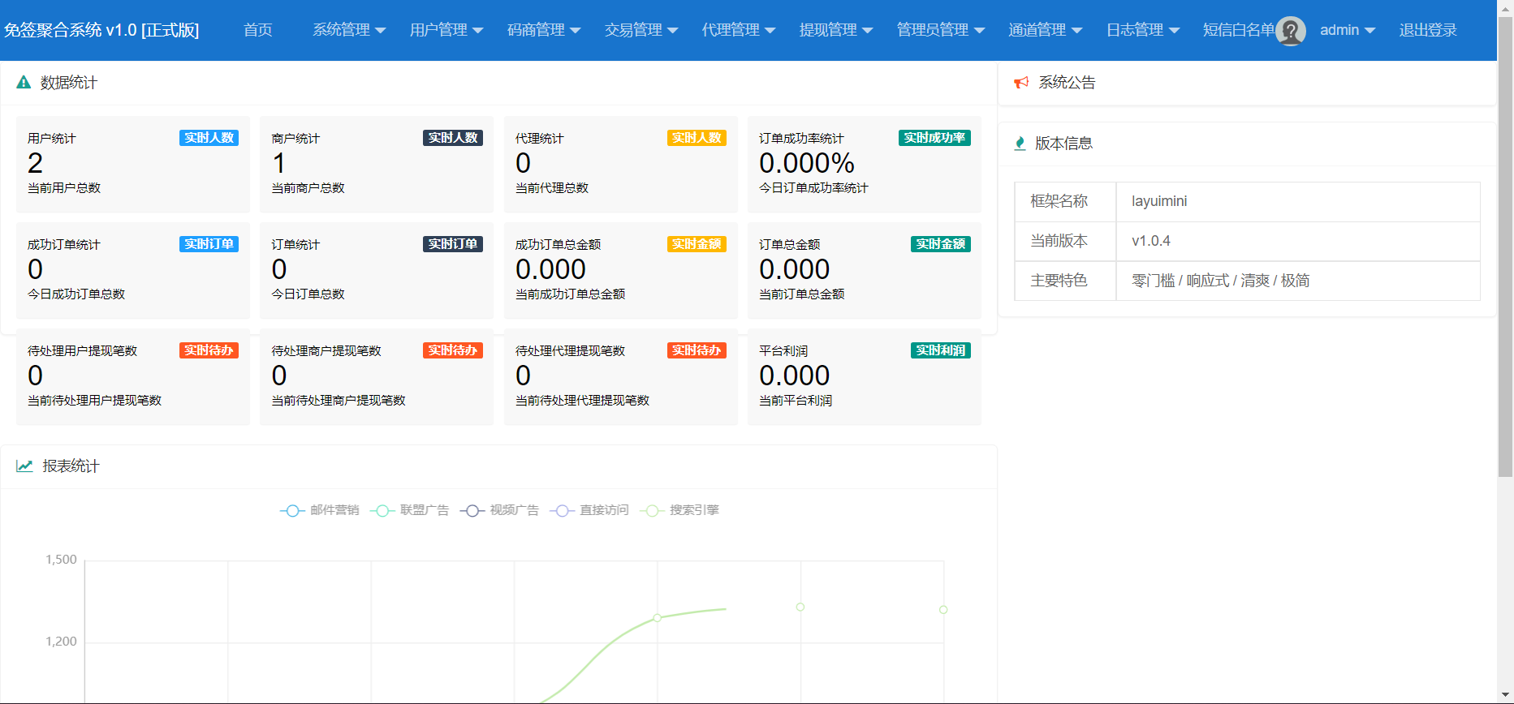The height and width of the screenshot is (704, 1514).
Task: Click the 免签聚合系统 v1.0 logo title
Action: [101, 30]
